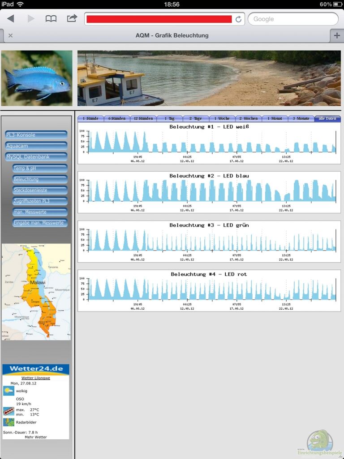Open the bookmarks book icon
This screenshot has width=344, height=459.
coord(51,19)
